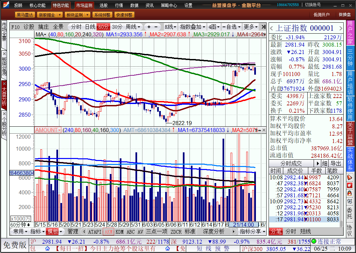Viewport: 356px width, 253px height.
Task: Expand the K线 chart type dropdown
Action: (175, 27)
